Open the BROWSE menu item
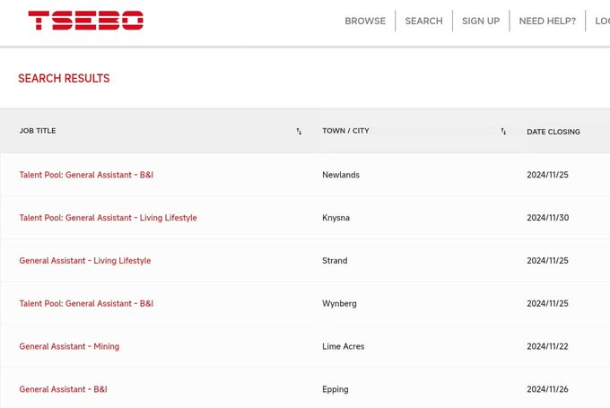Screen dimensions: 610x408 coord(365,21)
